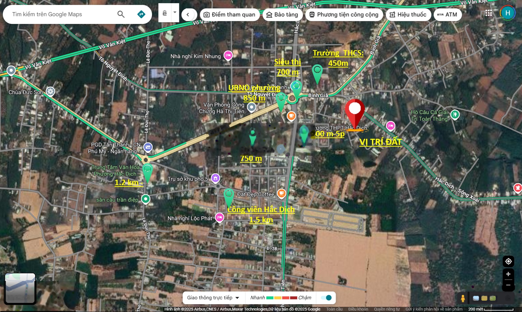This screenshot has width=522, height=312.
Task: Open the Điều khoản footer link
Action: (358, 309)
